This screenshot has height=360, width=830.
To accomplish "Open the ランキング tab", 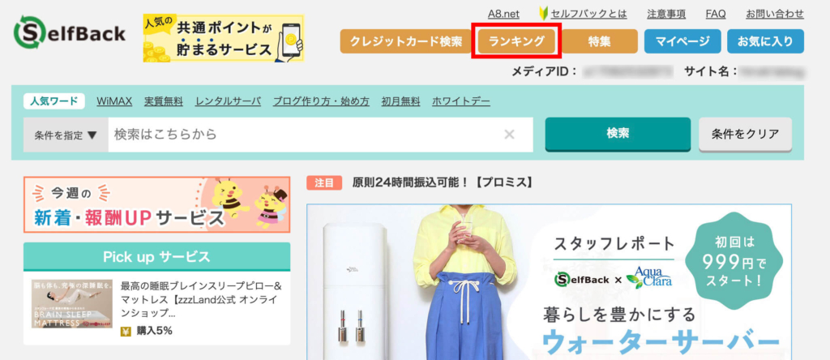I will point(516,41).
